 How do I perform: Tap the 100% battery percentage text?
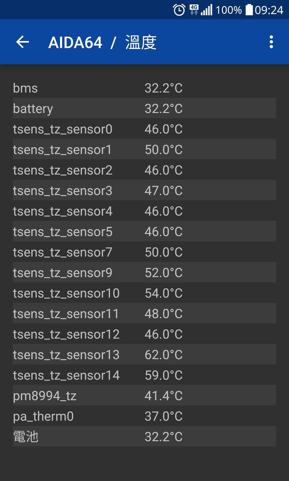(x=229, y=10)
